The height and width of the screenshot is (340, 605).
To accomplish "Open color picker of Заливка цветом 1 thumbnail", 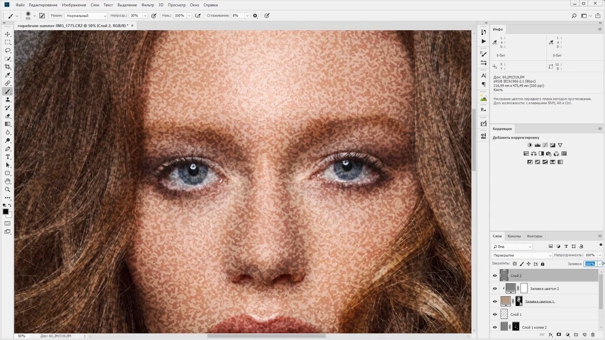I will 505,301.
